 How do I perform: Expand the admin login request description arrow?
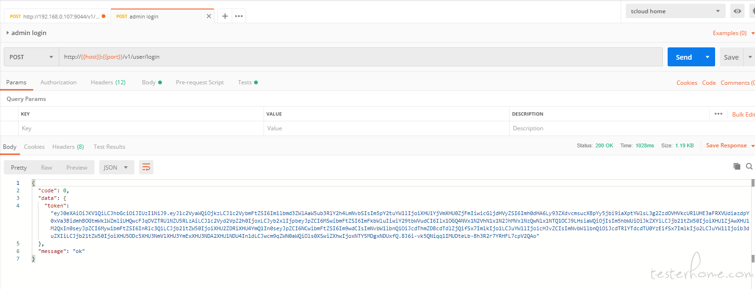tap(8, 33)
